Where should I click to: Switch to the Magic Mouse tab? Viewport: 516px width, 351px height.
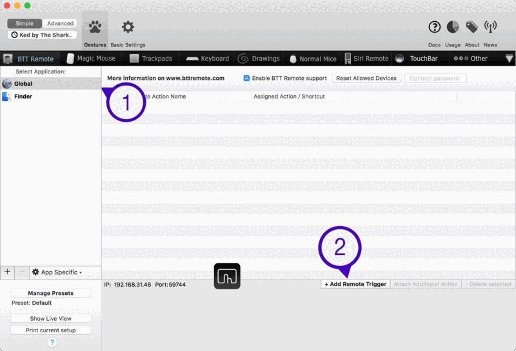tap(91, 59)
